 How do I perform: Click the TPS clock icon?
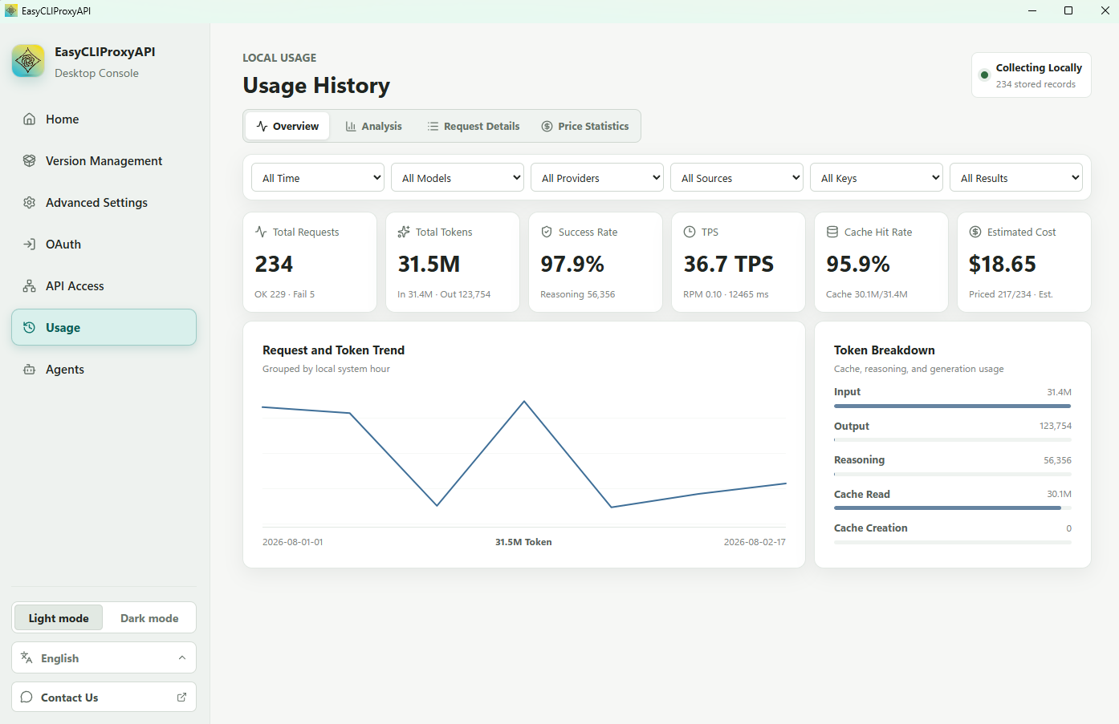coord(690,232)
